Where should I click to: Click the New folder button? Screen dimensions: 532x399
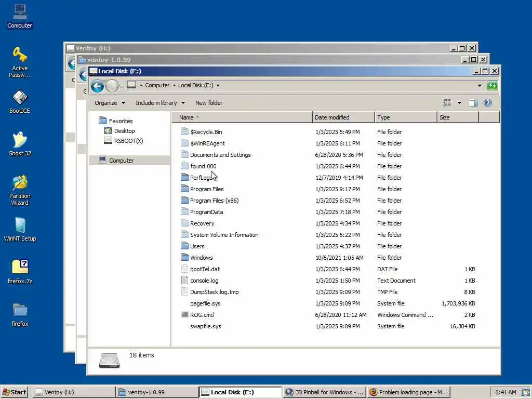(209, 103)
